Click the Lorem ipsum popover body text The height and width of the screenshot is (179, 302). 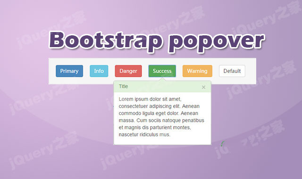[161, 117]
